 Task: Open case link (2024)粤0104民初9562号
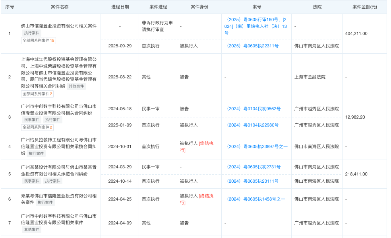click(x=254, y=109)
